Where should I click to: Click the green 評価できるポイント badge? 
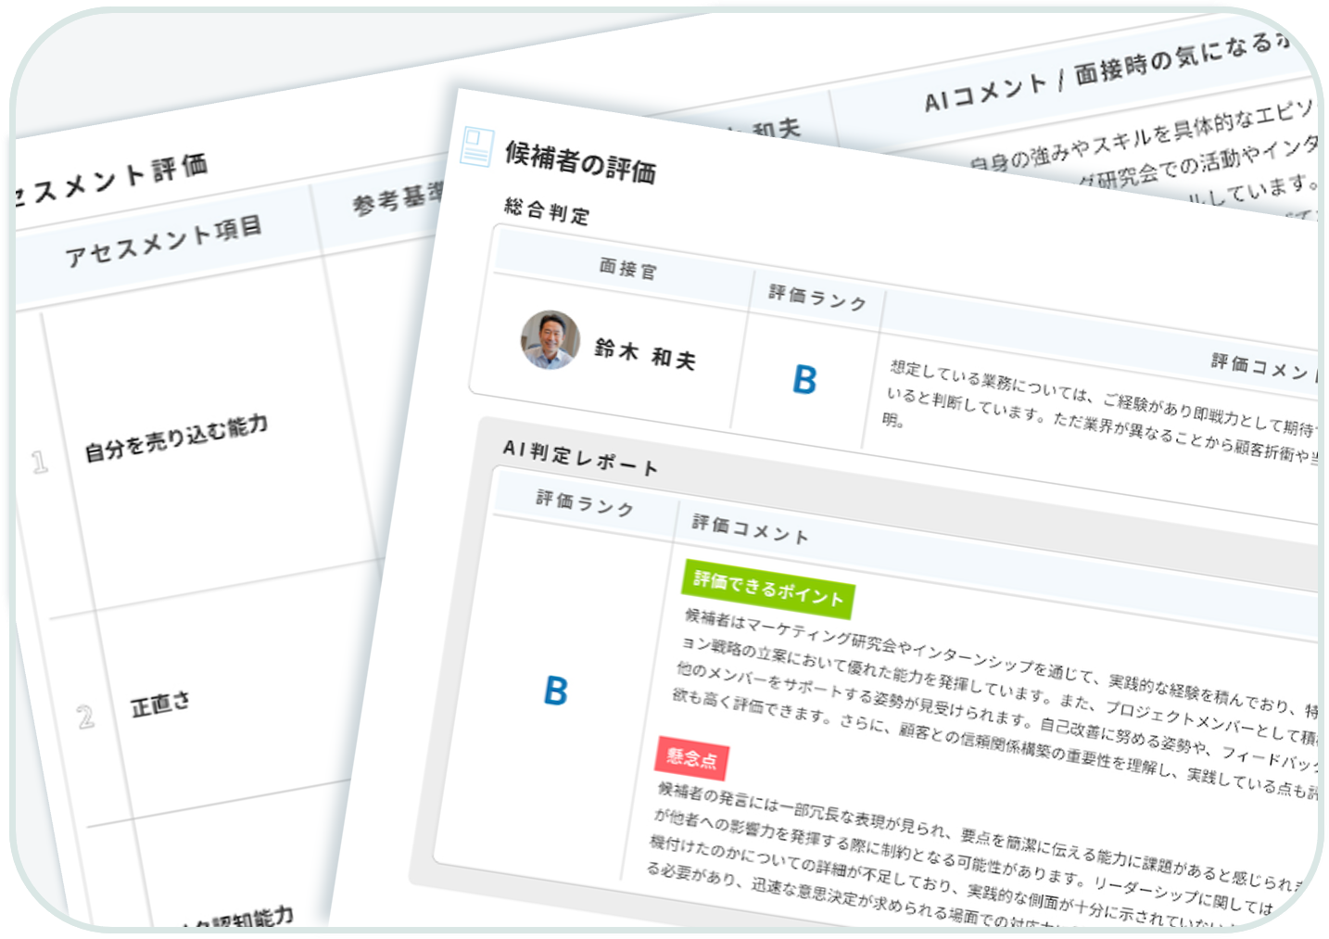[x=768, y=588]
